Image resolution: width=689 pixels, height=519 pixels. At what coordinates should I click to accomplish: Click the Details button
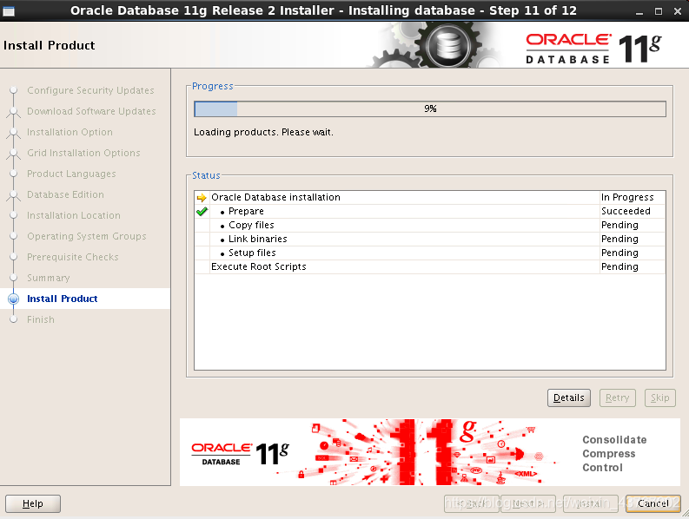coord(568,397)
